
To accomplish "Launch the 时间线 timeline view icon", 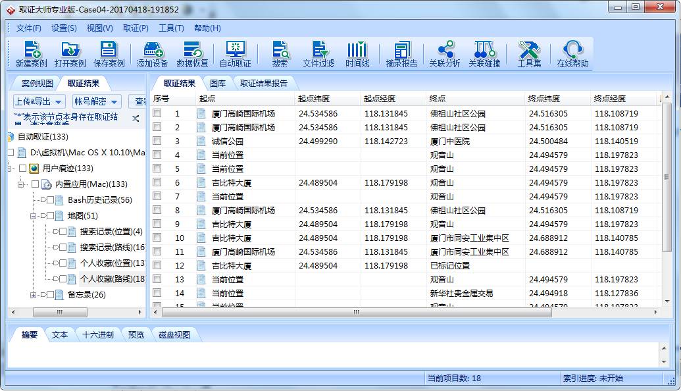I will coord(357,54).
